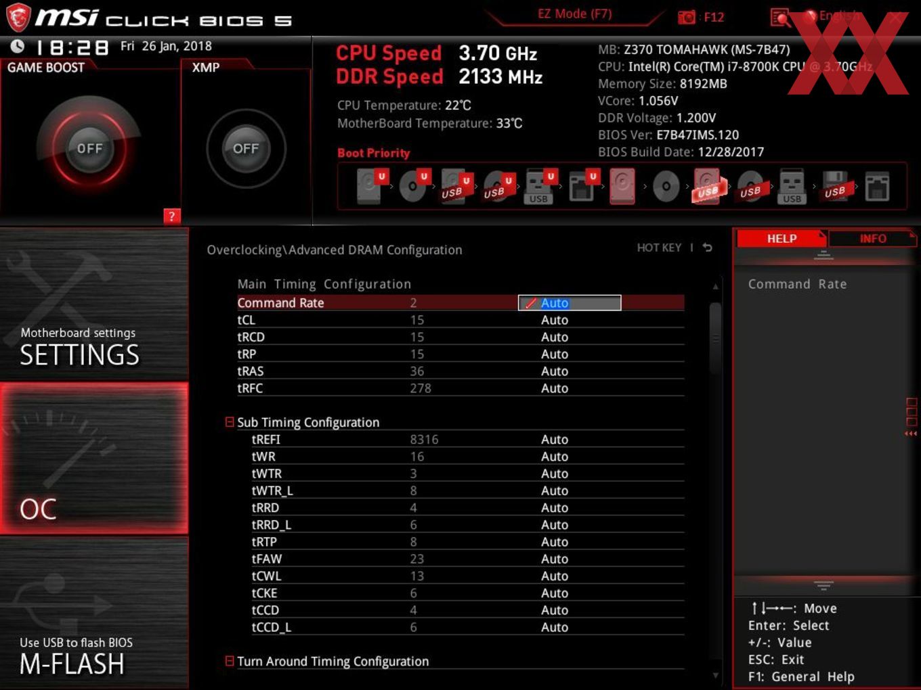Open the tREFI Auto setting
Screen dimensions: 921x690
pyautogui.click(x=555, y=439)
